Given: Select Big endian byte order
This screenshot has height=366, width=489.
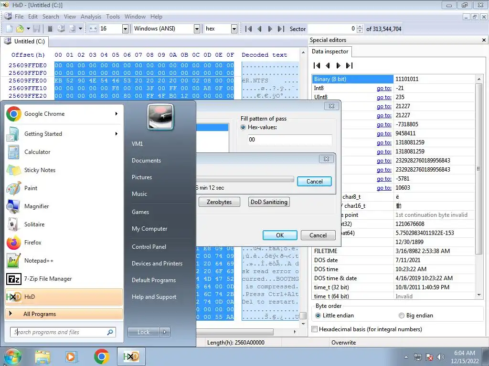Looking at the screenshot, I should pyautogui.click(x=401, y=315).
